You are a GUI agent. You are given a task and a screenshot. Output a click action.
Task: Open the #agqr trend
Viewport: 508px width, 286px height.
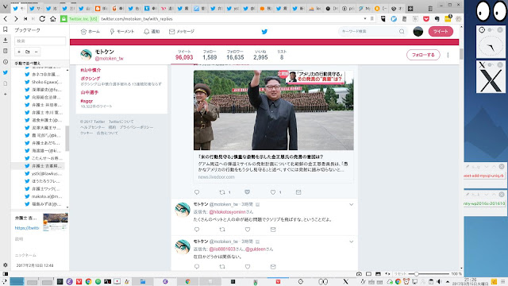[x=87, y=101]
